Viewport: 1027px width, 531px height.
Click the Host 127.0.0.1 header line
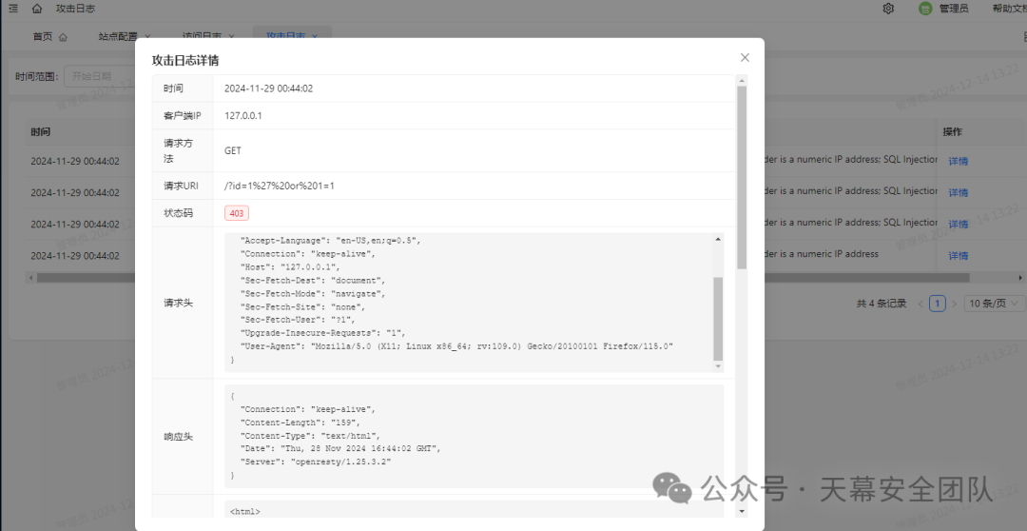point(290,266)
